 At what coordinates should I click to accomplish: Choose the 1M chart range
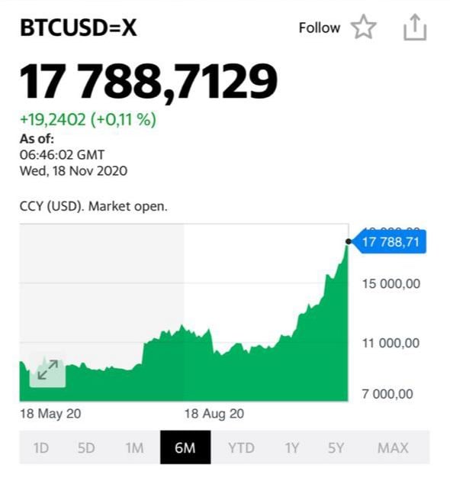(134, 448)
